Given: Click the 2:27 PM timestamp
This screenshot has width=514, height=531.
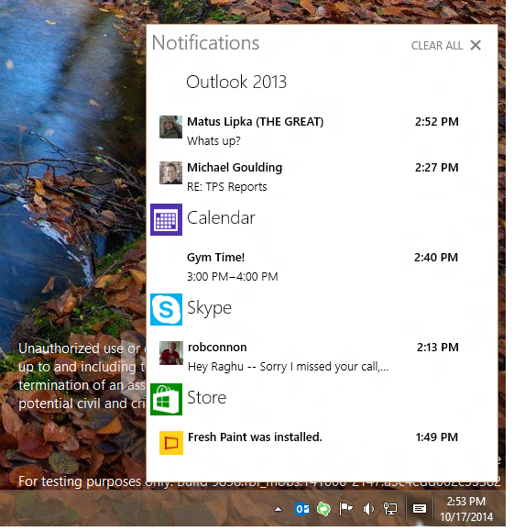Looking at the screenshot, I should click(436, 167).
